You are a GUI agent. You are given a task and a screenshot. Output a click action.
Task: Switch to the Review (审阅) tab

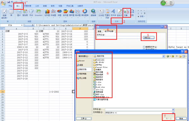click(53, 6)
